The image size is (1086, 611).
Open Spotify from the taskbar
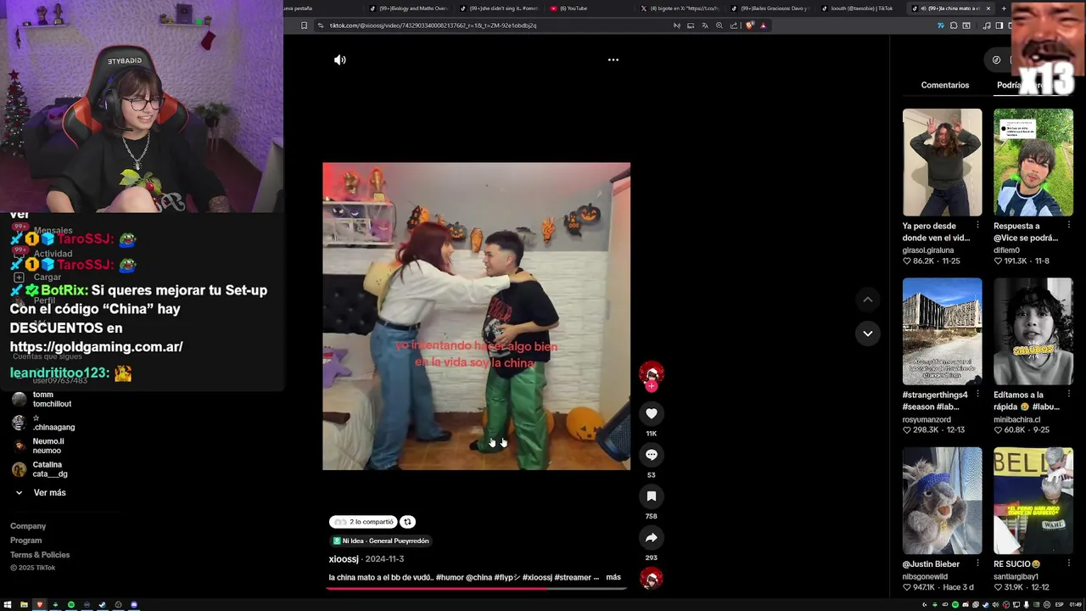[71, 605]
